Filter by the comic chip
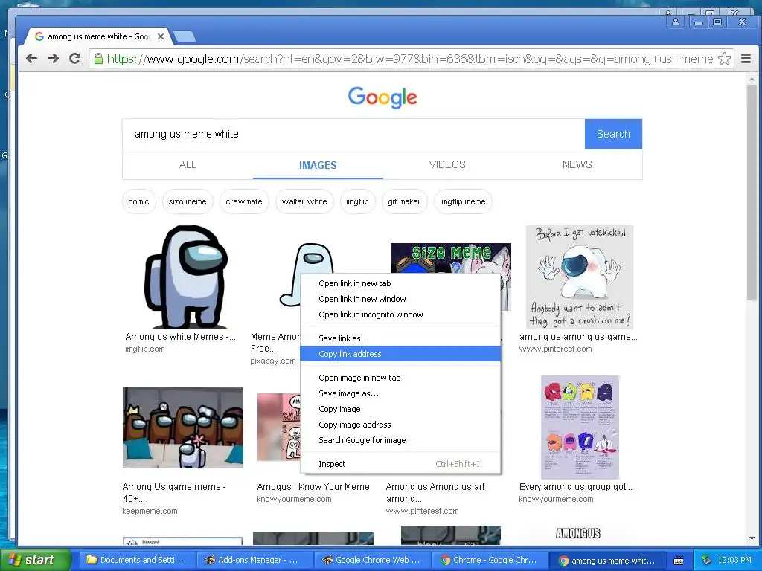The image size is (762, 571). pos(138,201)
